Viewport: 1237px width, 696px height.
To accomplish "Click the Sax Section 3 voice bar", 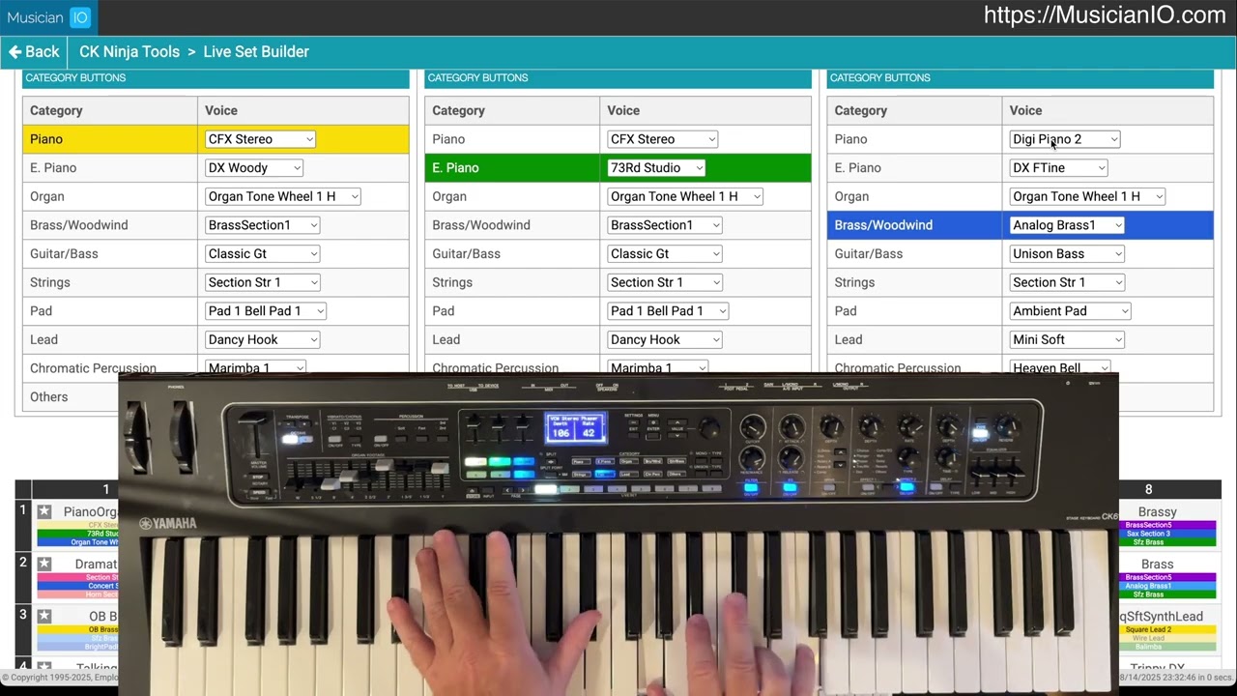I will [x=1167, y=534].
